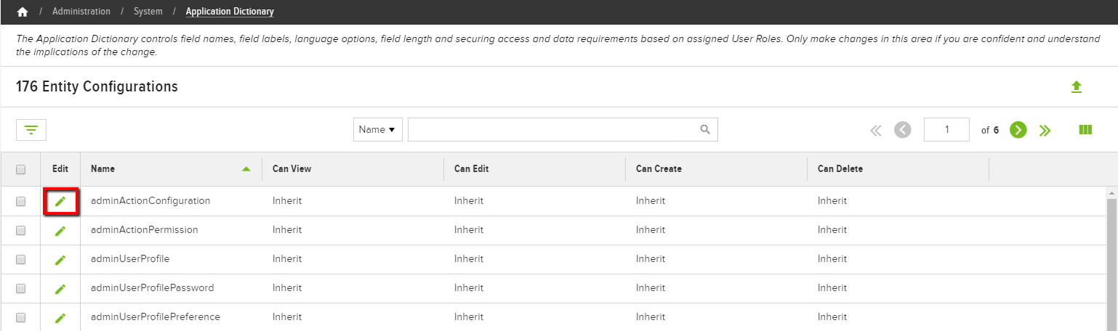Click the home icon in breadcrumb
The width and height of the screenshot is (1118, 331).
tap(23, 12)
